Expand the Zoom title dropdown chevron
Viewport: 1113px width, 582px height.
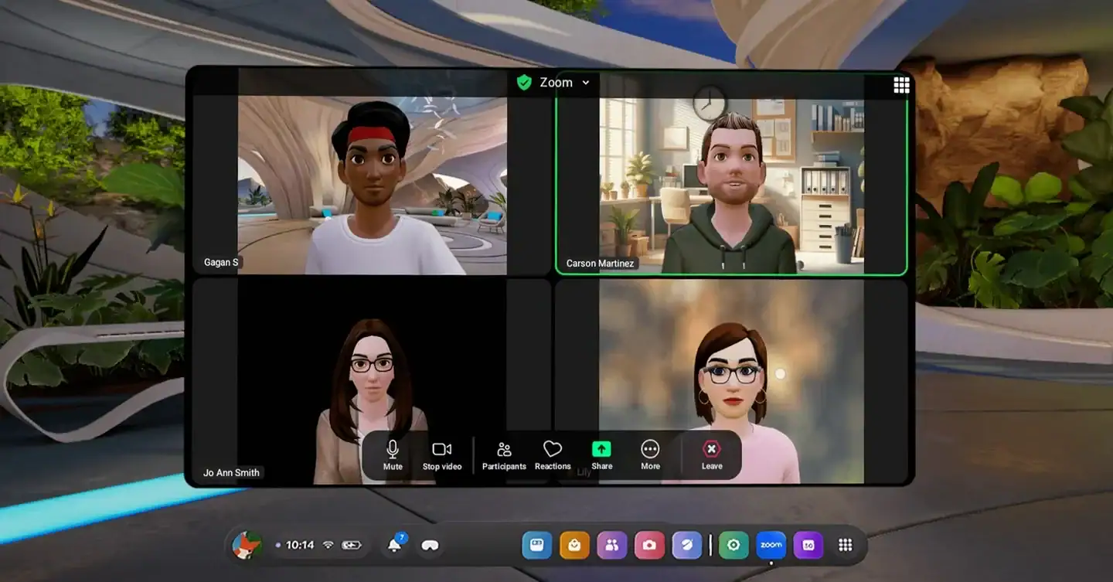pyautogui.click(x=586, y=83)
